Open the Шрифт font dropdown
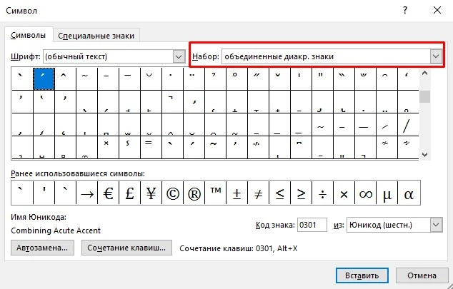The width and height of the screenshot is (453, 289). pos(179,56)
